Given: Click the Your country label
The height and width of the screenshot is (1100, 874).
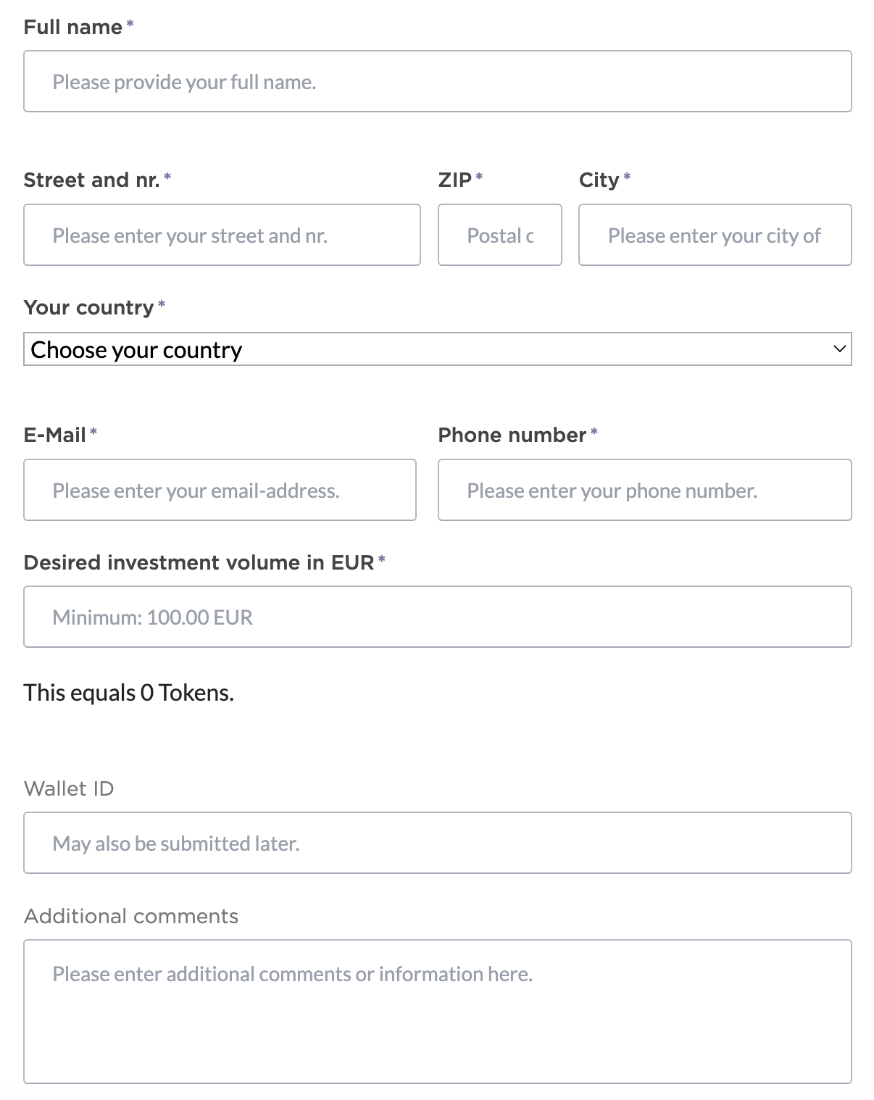Looking at the screenshot, I should pyautogui.click(x=88, y=308).
